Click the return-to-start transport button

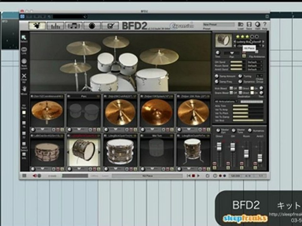(x=188, y=176)
